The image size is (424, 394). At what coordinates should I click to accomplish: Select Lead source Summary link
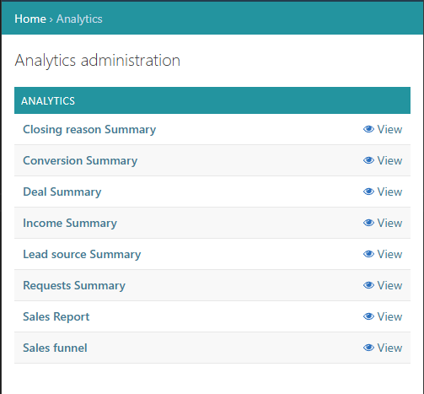82,255
